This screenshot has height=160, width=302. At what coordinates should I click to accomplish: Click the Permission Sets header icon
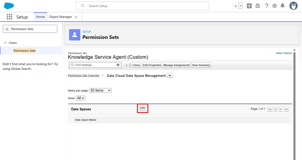(x=74, y=35)
